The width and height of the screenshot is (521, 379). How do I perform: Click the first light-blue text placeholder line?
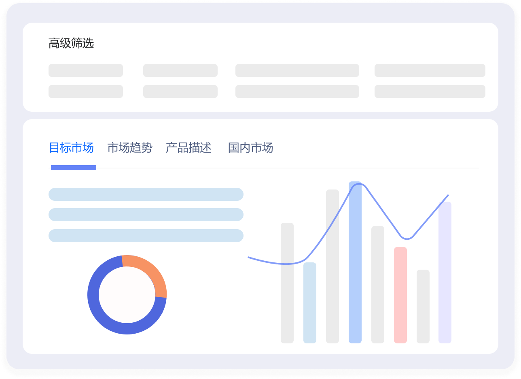[146, 194]
